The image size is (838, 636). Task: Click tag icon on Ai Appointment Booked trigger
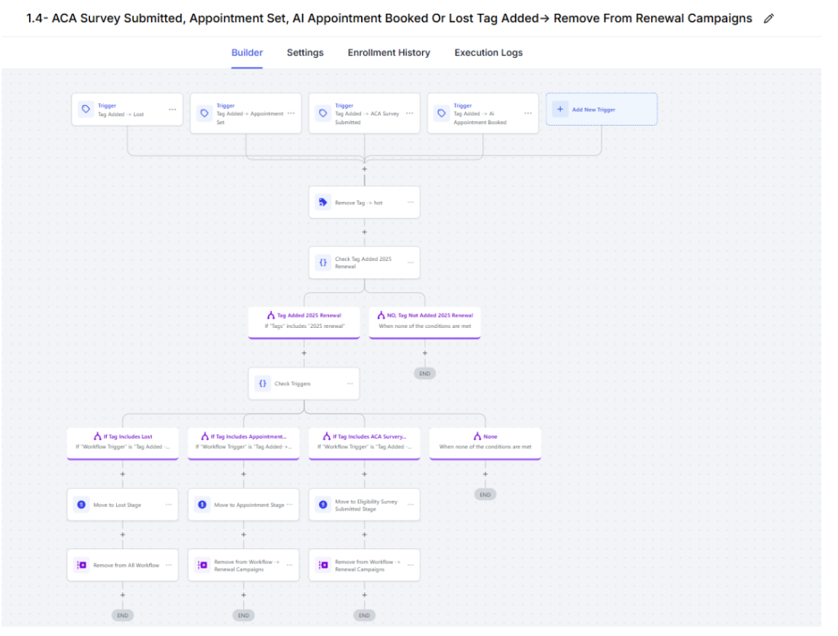[442, 113]
